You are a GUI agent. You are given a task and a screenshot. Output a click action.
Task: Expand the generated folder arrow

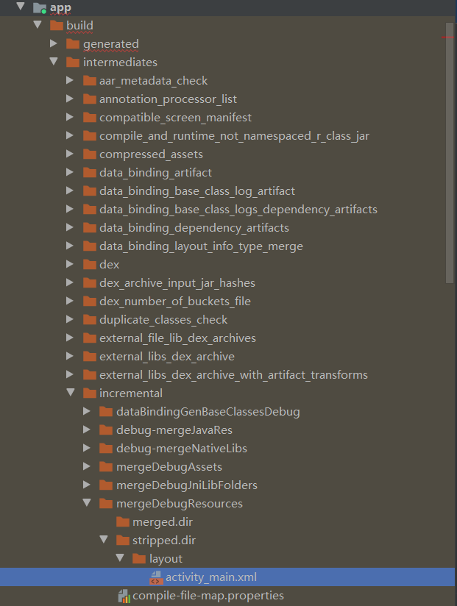click(54, 43)
